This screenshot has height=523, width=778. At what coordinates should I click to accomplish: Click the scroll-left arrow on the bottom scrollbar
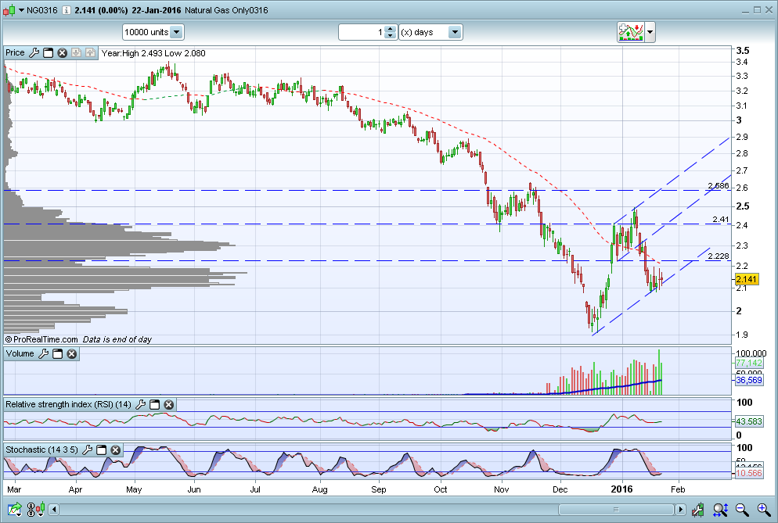(x=53, y=510)
